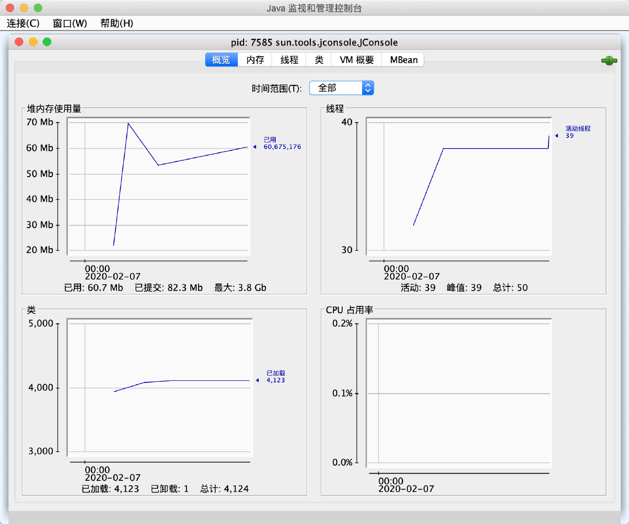Click the 已用: 60.7 Mb text
The height and width of the screenshot is (524, 629).
[94, 288]
